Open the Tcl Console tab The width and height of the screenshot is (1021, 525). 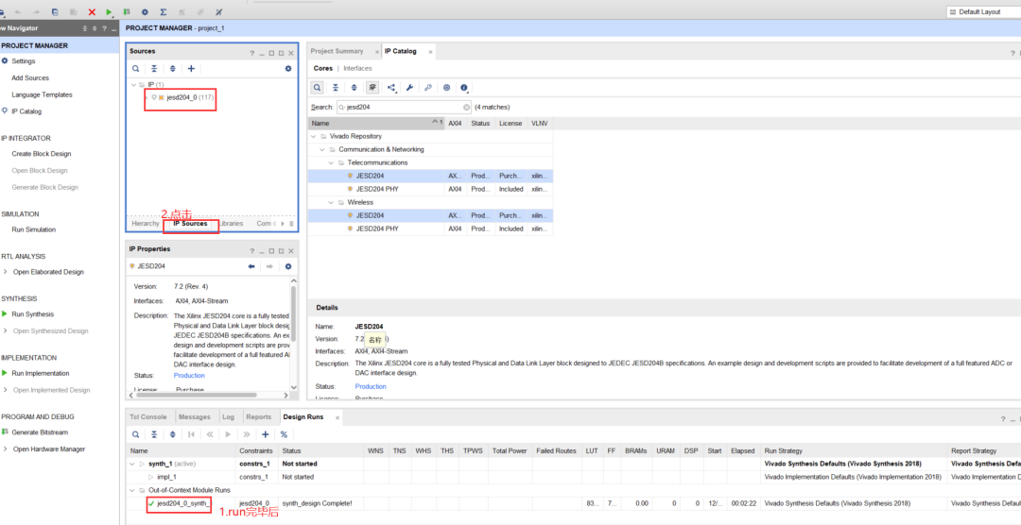[148, 416]
